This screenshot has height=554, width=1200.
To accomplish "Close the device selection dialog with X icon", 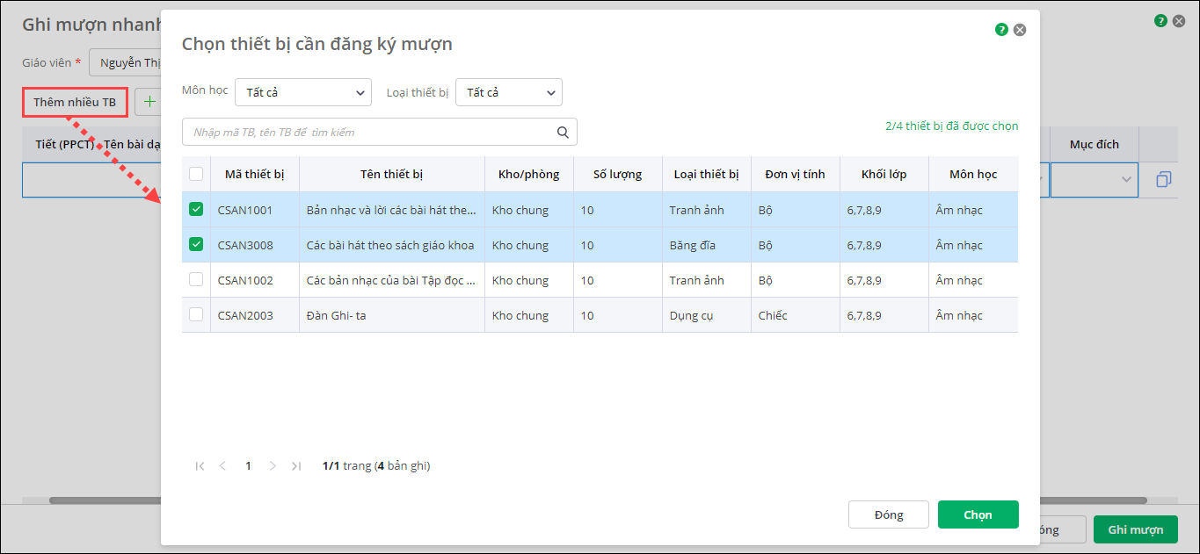I will (x=1020, y=30).
